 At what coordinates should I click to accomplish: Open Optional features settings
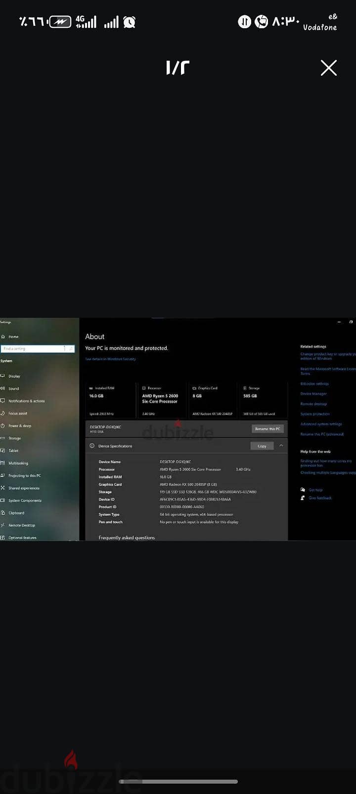tap(22, 538)
